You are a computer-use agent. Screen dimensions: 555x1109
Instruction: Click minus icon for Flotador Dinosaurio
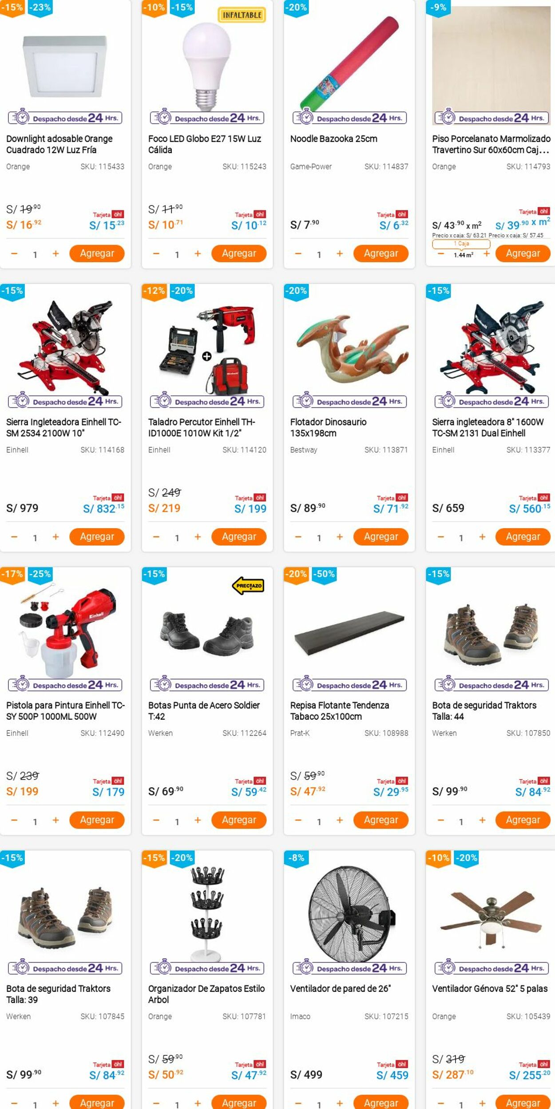pos(298,537)
